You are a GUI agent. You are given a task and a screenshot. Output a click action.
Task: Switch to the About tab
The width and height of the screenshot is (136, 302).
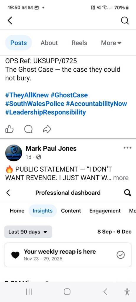49,43
